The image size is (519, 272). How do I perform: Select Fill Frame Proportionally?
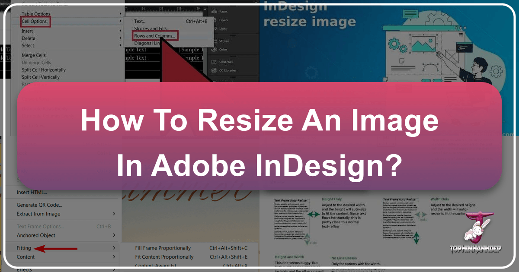[x=163, y=248]
